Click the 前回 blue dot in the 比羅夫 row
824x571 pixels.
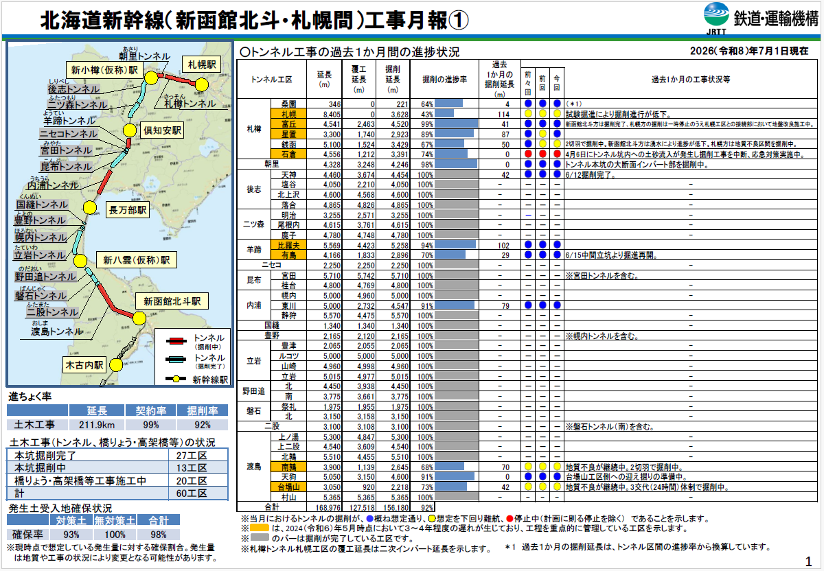[542, 244]
